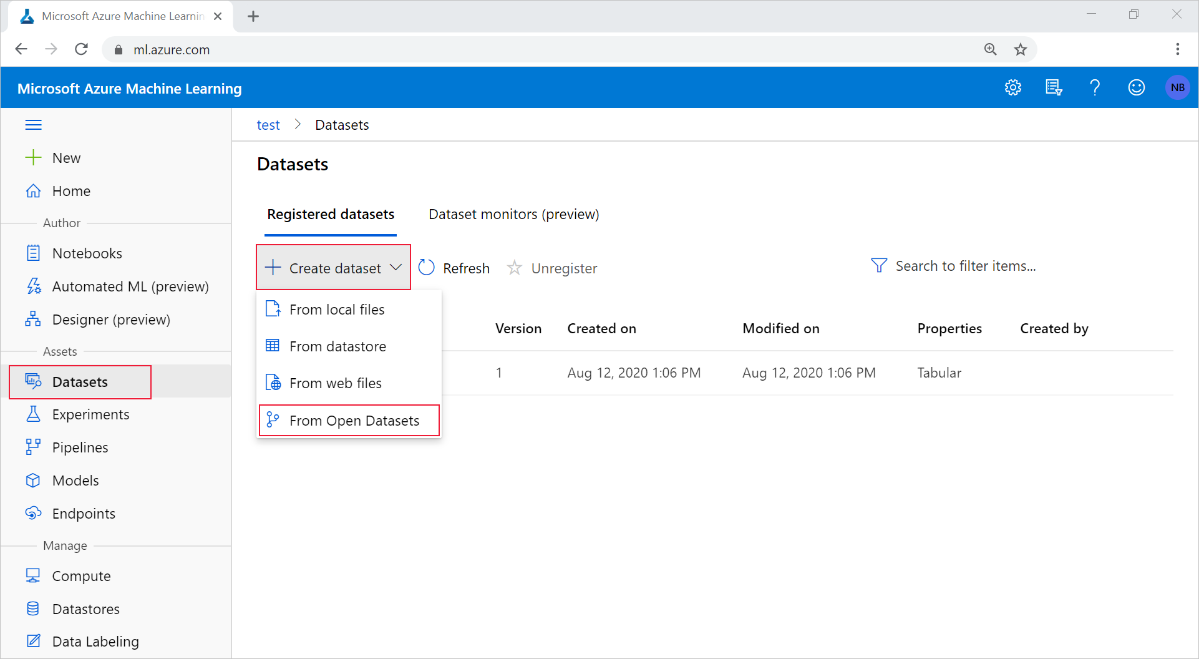The image size is (1199, 659).
Task: Open the Settings gear in header
Action: (x=1012, y=87)
